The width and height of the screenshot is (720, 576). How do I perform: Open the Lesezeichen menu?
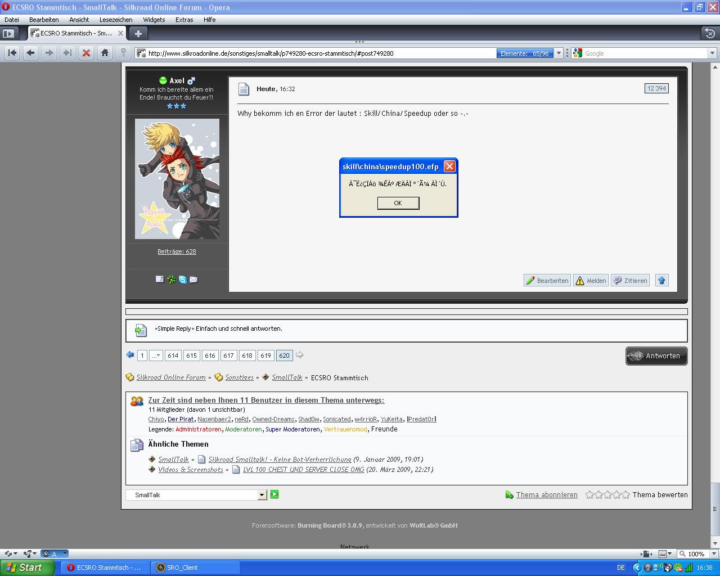point(116,20)
